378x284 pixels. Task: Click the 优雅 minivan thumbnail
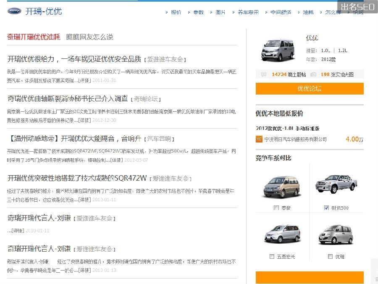[336, 234]
